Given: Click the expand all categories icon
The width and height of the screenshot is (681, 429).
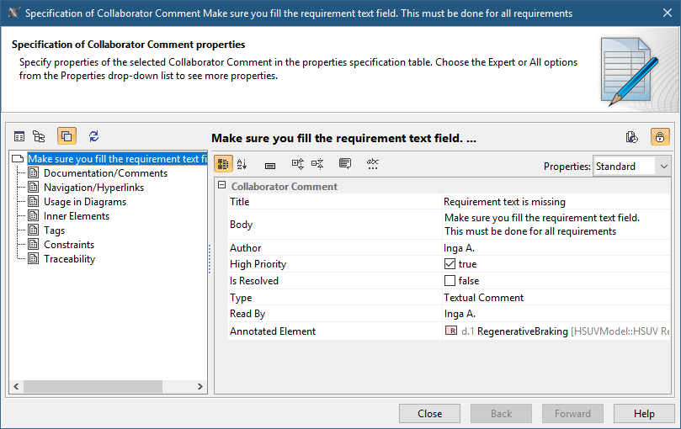Looking at the screenshot, I should (298, 165).
